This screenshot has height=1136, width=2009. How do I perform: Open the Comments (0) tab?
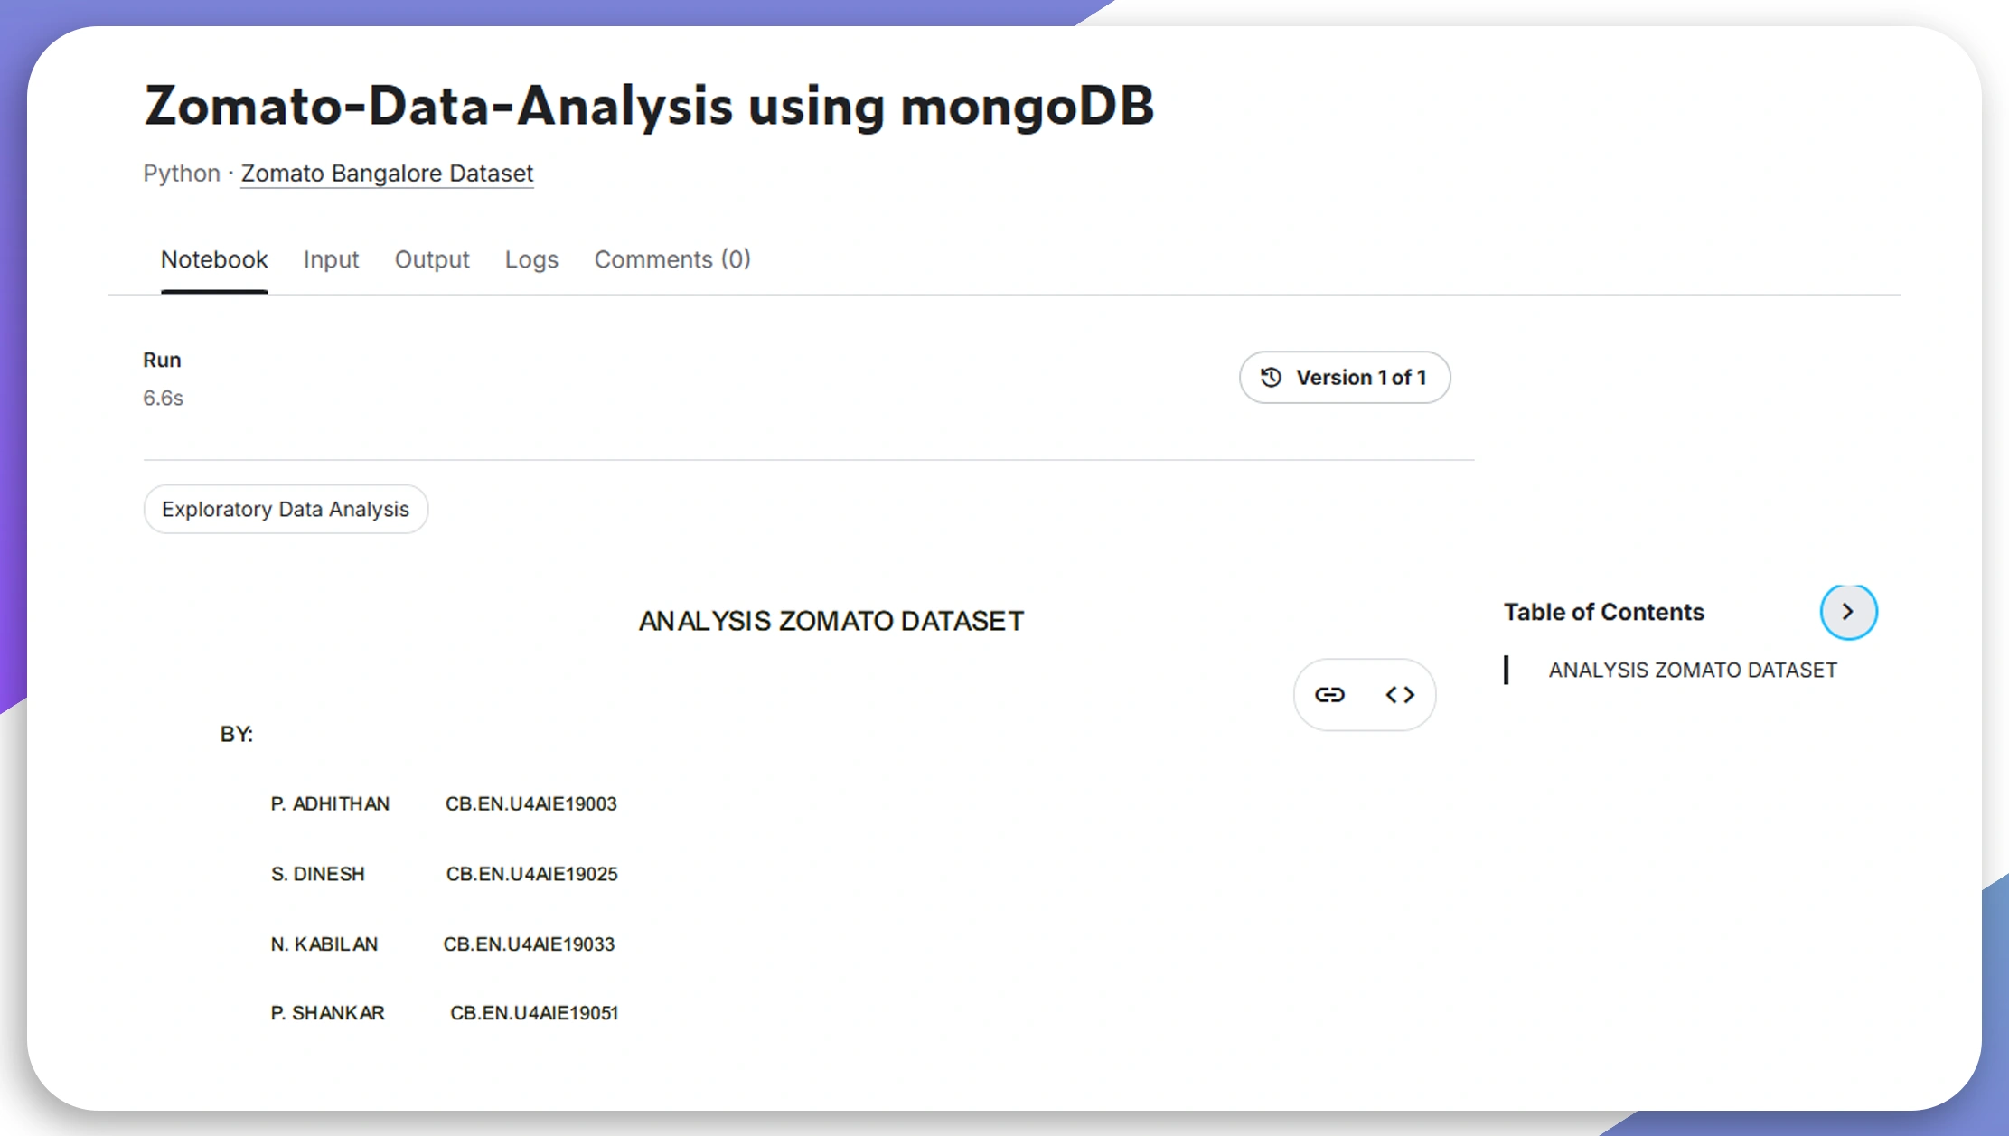coord(672,260)
